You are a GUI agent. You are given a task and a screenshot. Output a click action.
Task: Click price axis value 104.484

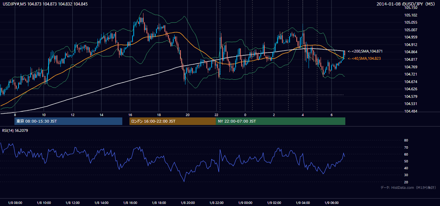click(x=411, y=111)
